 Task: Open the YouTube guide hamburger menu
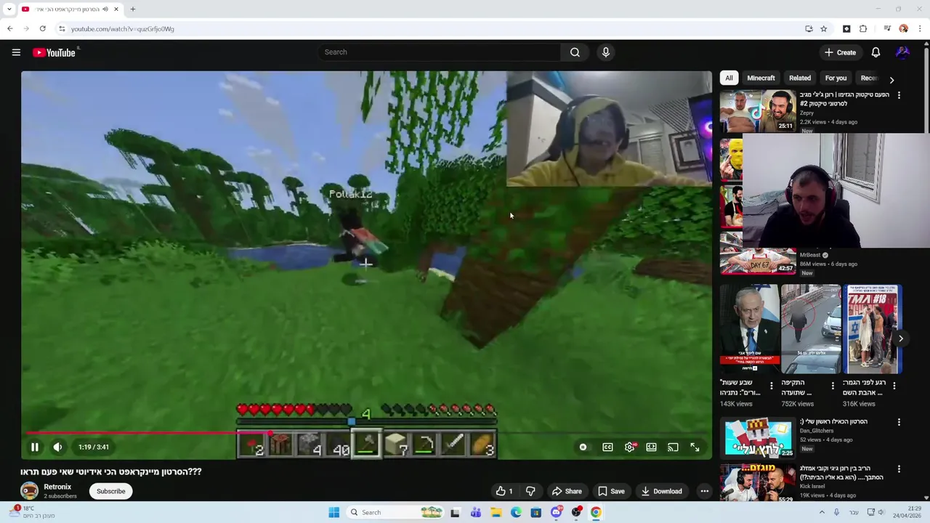(16, 52)
